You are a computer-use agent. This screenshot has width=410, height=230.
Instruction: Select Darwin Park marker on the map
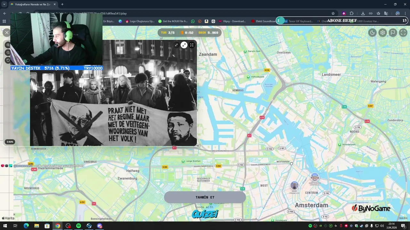[x=246, y=51]
